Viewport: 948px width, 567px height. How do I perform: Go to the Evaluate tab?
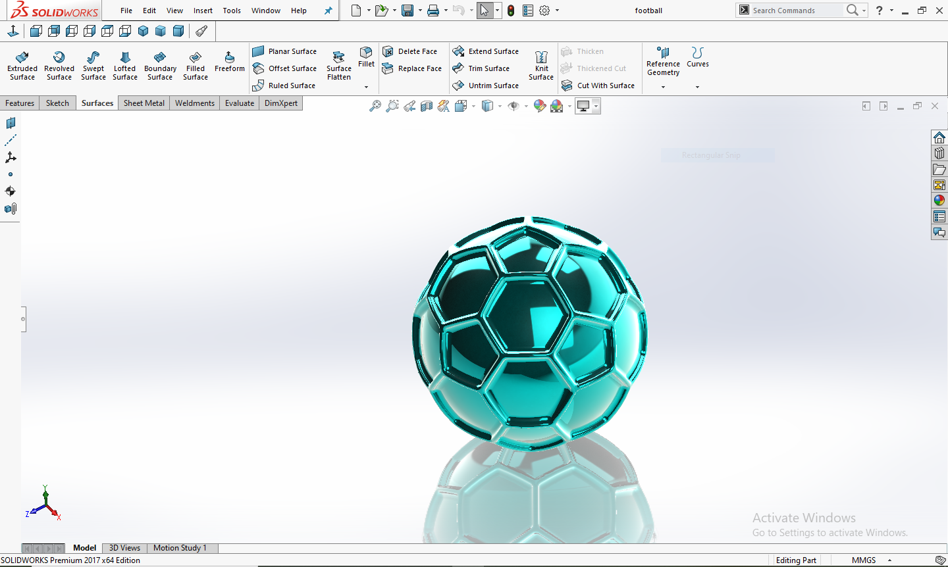pos(240,103)
